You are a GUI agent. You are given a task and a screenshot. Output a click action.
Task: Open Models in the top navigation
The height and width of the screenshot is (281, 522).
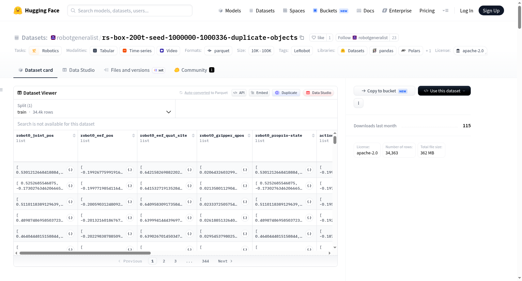coord(230,10)
